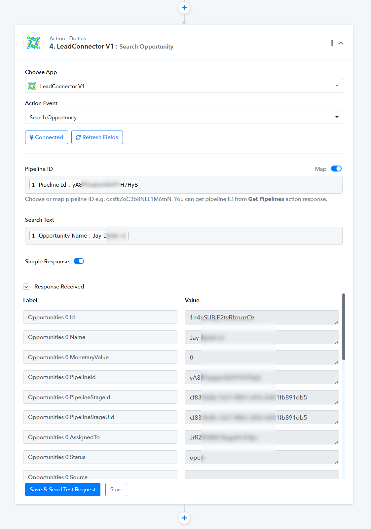Screen dimensions: 371x529
Task: Click Save & Send Test Request
Action: point(63,489)
